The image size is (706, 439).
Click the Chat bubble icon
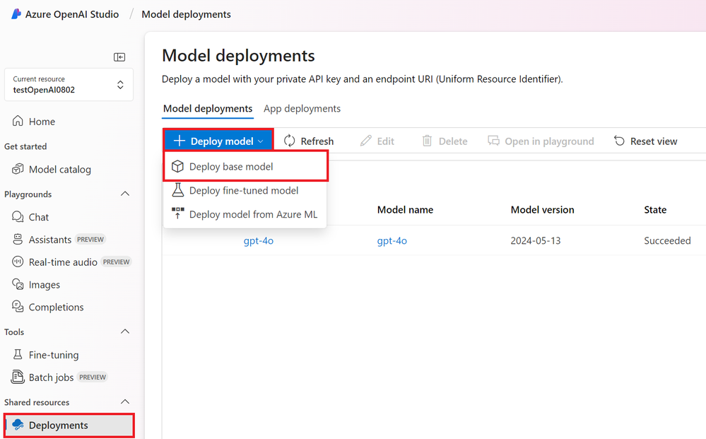click(18, 216)
